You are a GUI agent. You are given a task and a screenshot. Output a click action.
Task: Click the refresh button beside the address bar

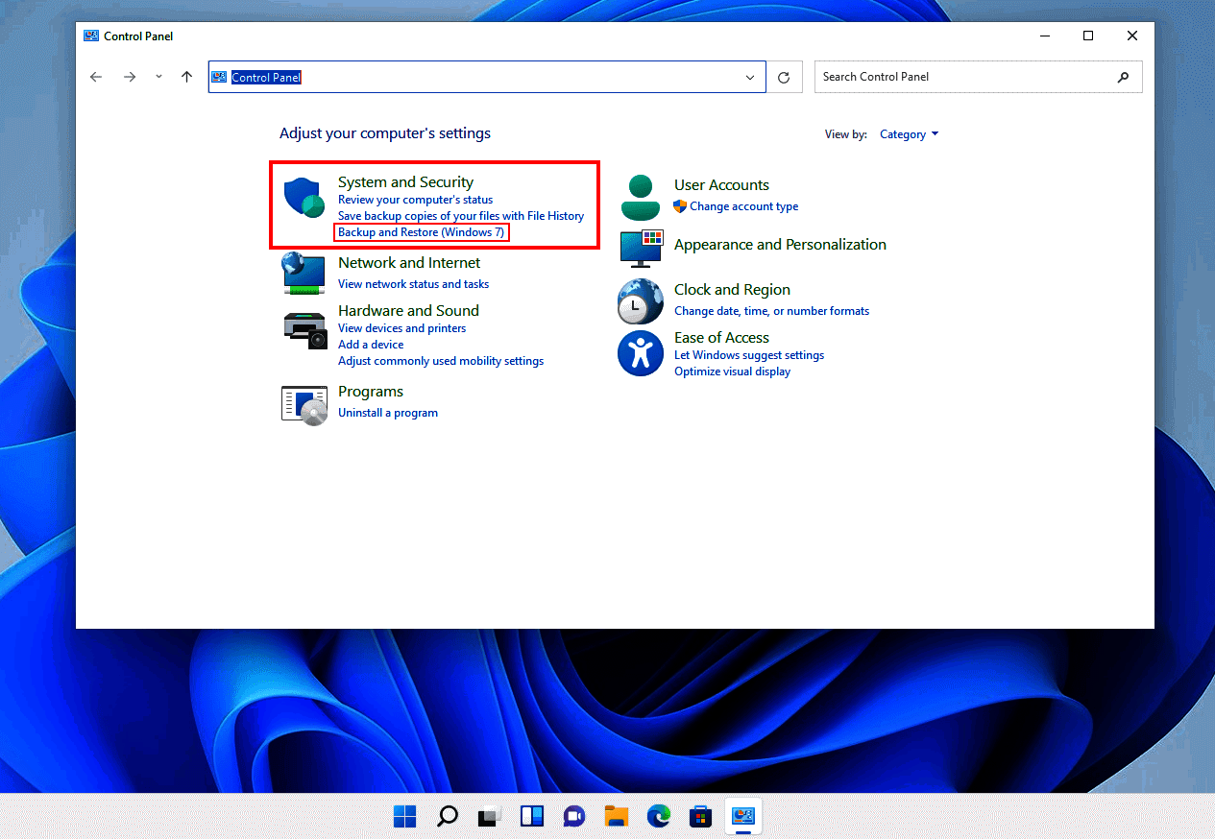click(x=784, y=77)
